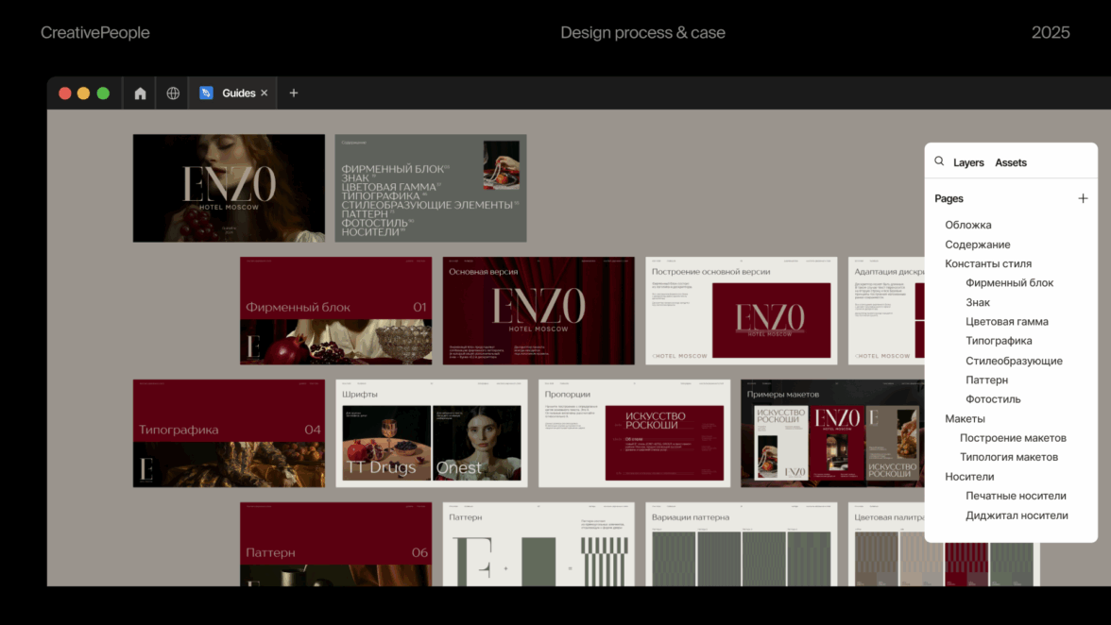1111x625 pixels.
Task: Select the Примеры макетов frame
Action: coord(832,433)
